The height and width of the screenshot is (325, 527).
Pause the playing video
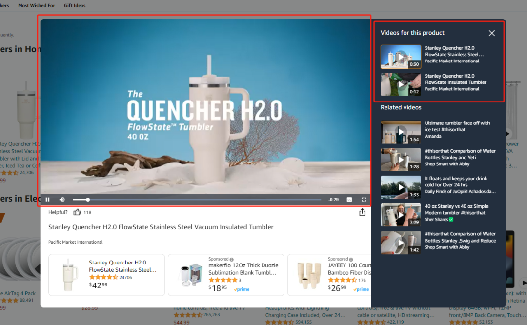(48, 199)
